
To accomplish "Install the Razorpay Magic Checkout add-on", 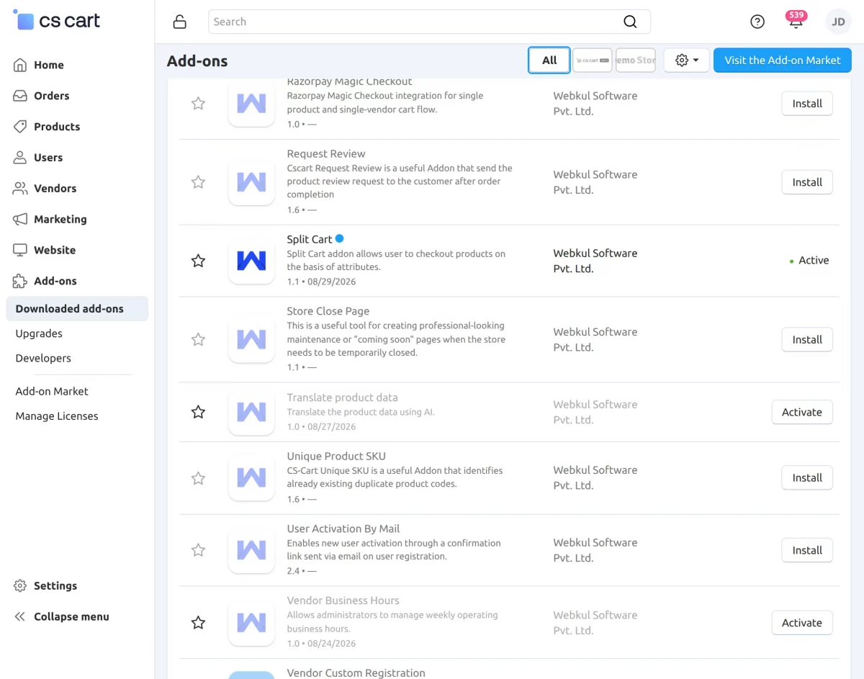I will 807,104.
